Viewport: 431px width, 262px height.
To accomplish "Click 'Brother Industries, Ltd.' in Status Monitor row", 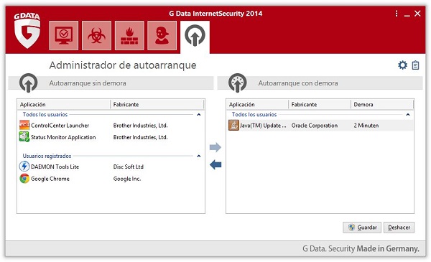I will point(141,137).
